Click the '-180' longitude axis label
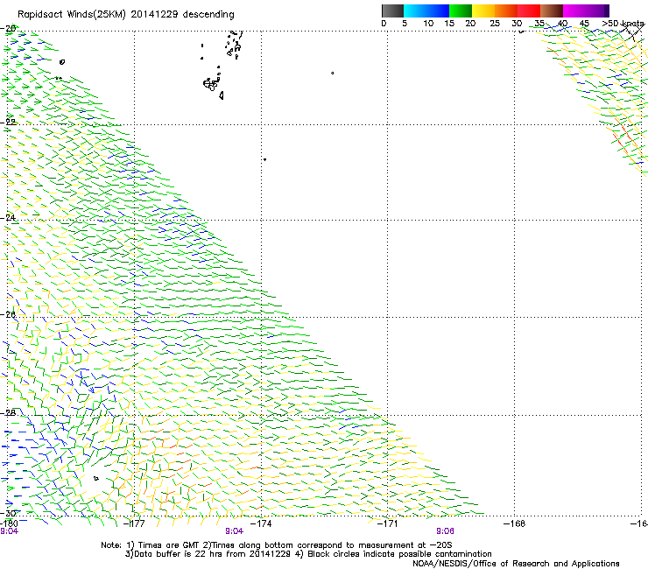This screenshot has height=569, width=648. click(x=9, y=523)
